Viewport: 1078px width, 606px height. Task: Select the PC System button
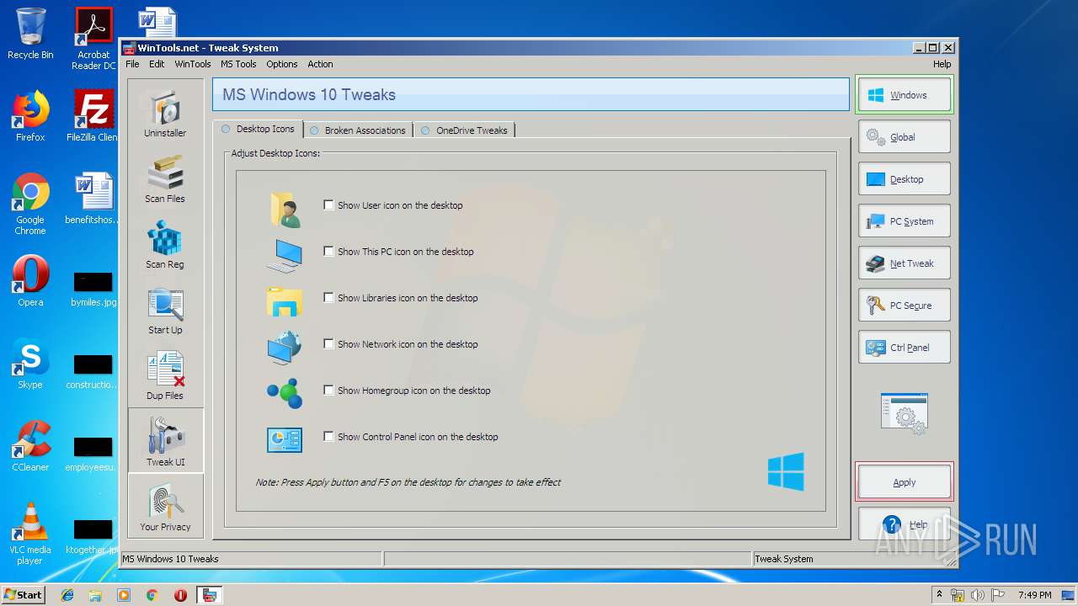(905, 221)
